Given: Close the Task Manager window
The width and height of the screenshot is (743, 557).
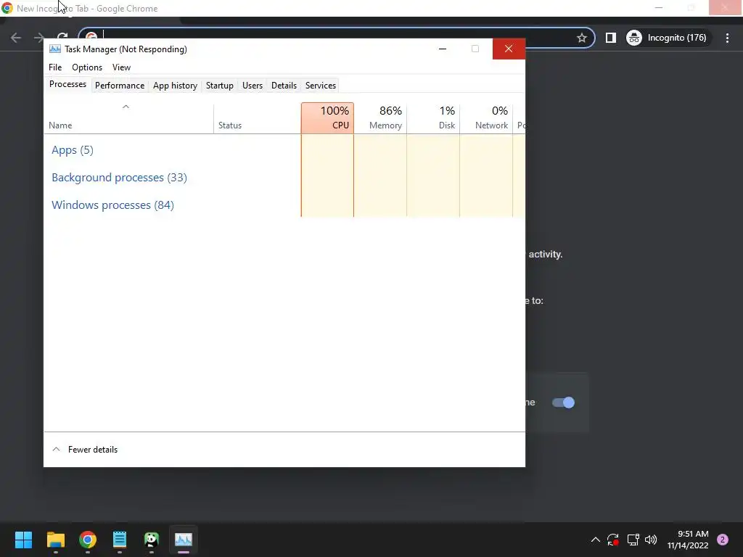Looking at the screenshot, I should coord(509,49).
